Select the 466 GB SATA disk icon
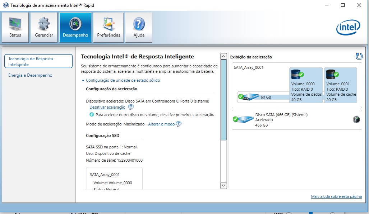Image resolution: width=369 pixels, height=214 pixels. coord(243,119)
